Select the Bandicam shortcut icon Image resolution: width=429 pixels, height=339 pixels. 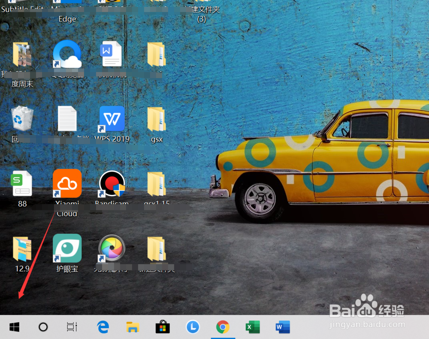[112, 184]
